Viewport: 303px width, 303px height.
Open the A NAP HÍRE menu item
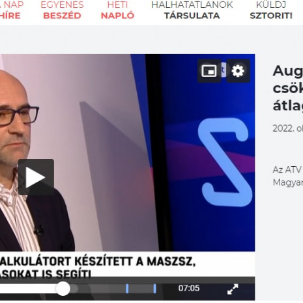click(10, 10)
